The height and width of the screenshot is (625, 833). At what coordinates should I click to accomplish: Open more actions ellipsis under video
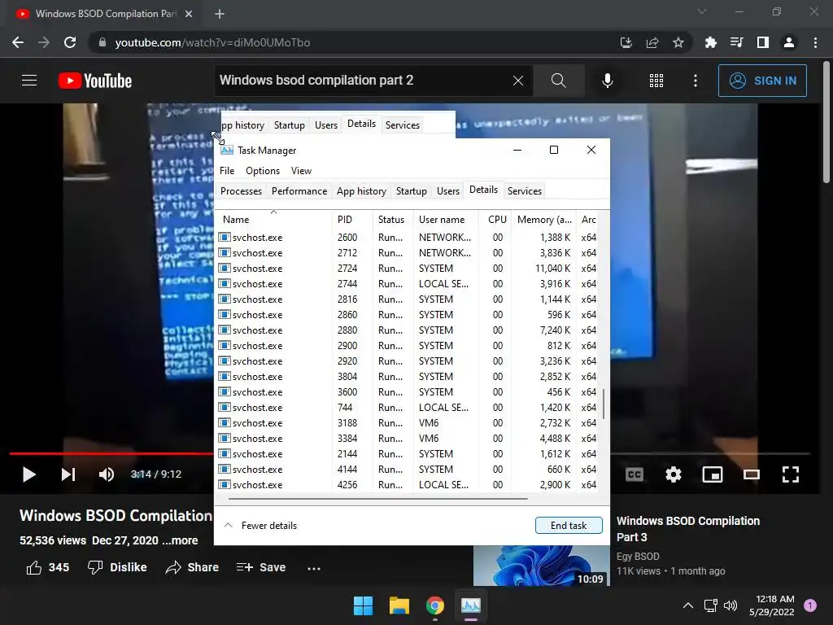pyautogui.click(x=314, y=568)
